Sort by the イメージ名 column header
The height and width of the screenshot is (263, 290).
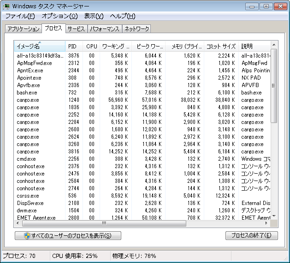coord(40,46)
